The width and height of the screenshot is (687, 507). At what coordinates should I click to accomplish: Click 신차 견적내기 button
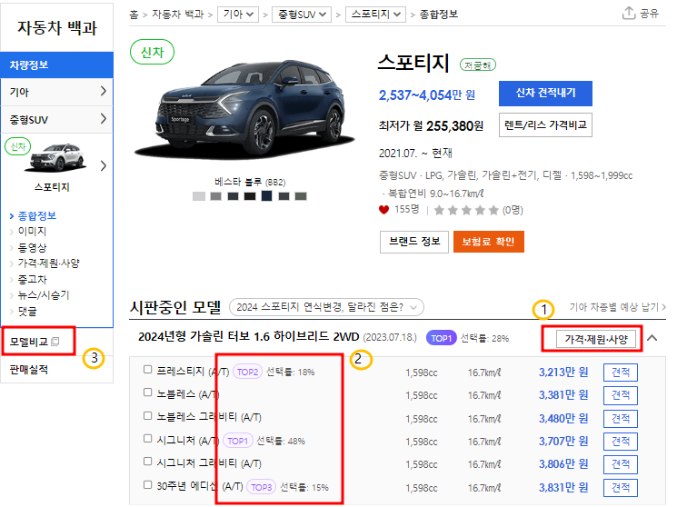click(x=545, y=94)
